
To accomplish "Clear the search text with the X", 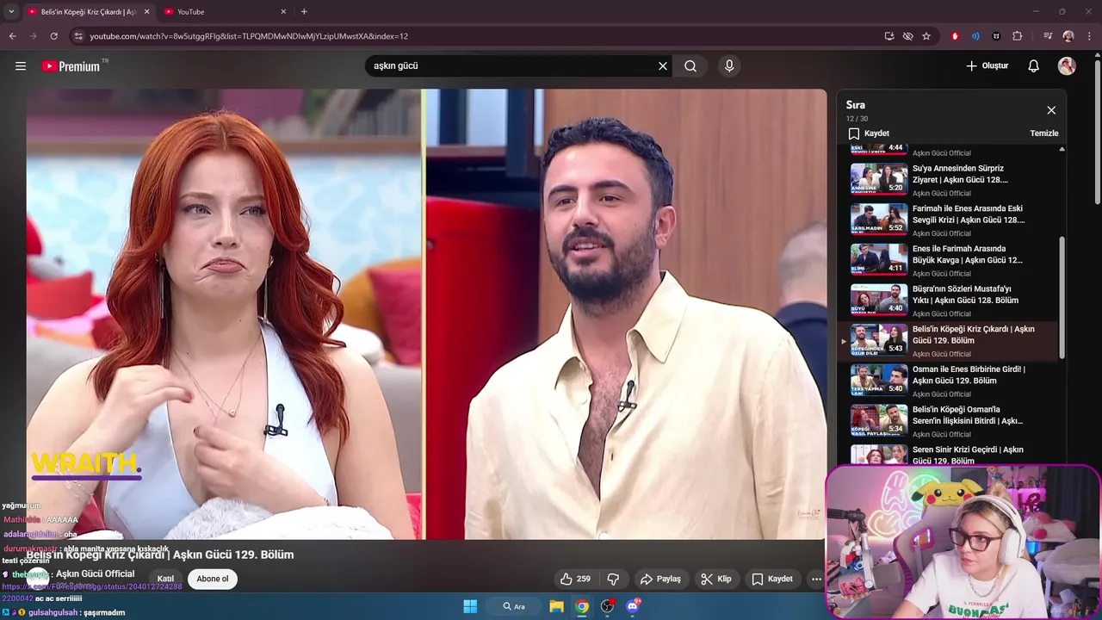I will click(x=663, y=66).
